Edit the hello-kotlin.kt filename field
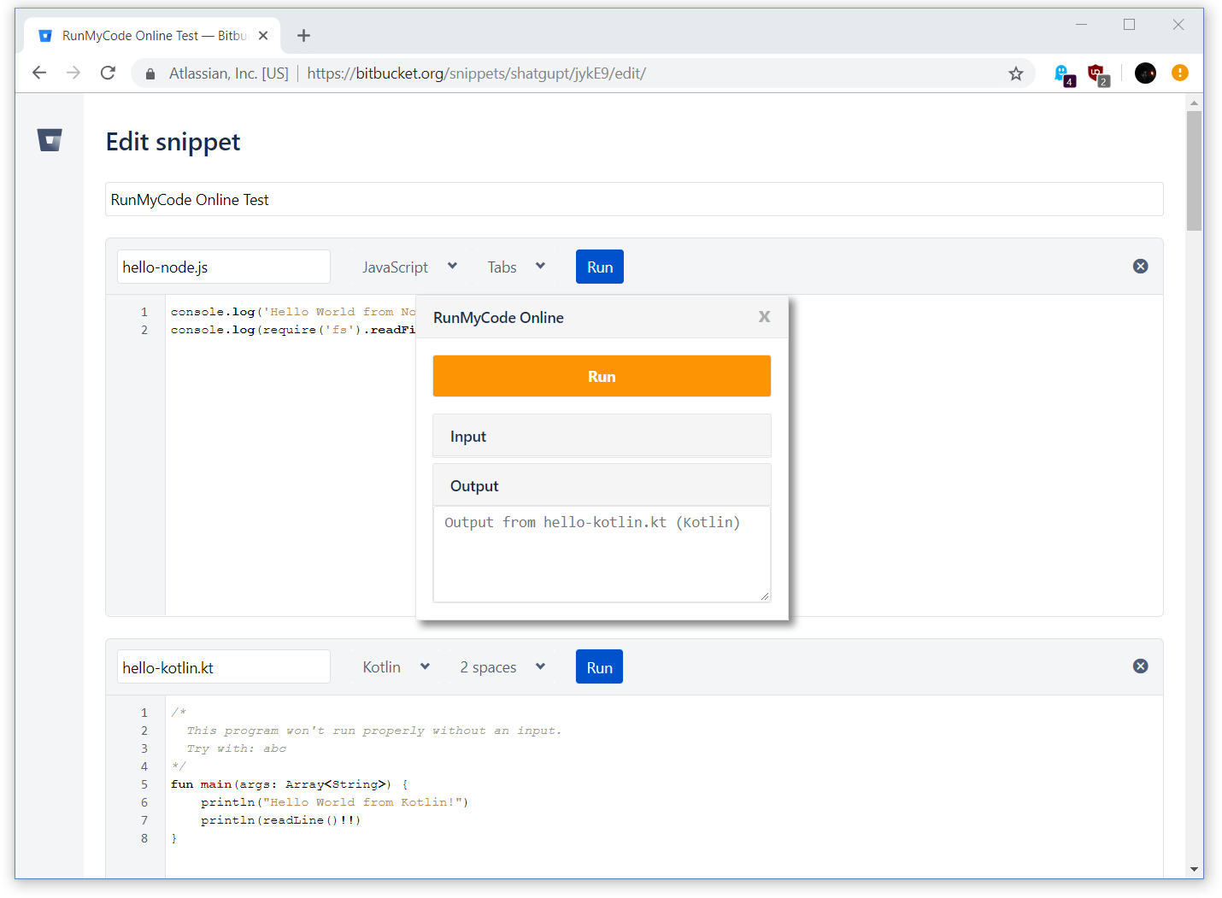The height and width of the screenshot is (898, 1222). (224, 667)
